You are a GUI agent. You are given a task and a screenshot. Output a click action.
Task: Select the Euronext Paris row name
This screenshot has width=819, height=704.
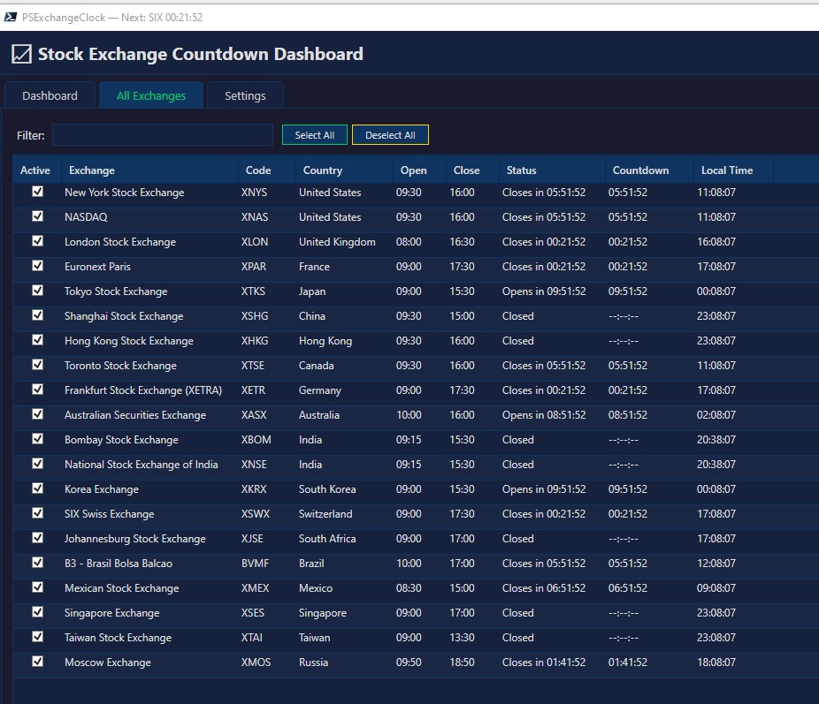point(97,267)
